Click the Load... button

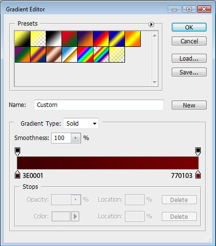(189, 58)
